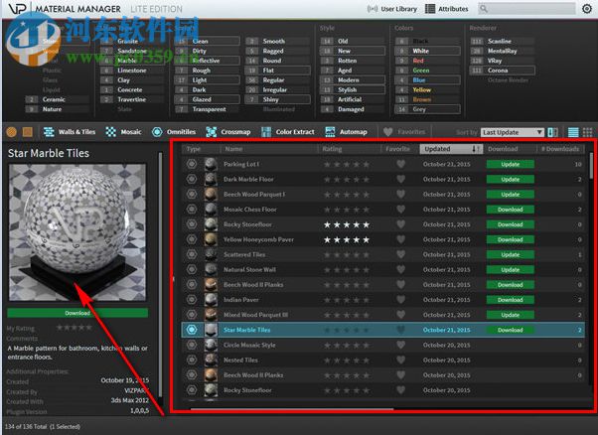The width and height of the screenshot is (598, 435).
Task: Toggle the Marble material filter
Action: [x=133, y=61]
